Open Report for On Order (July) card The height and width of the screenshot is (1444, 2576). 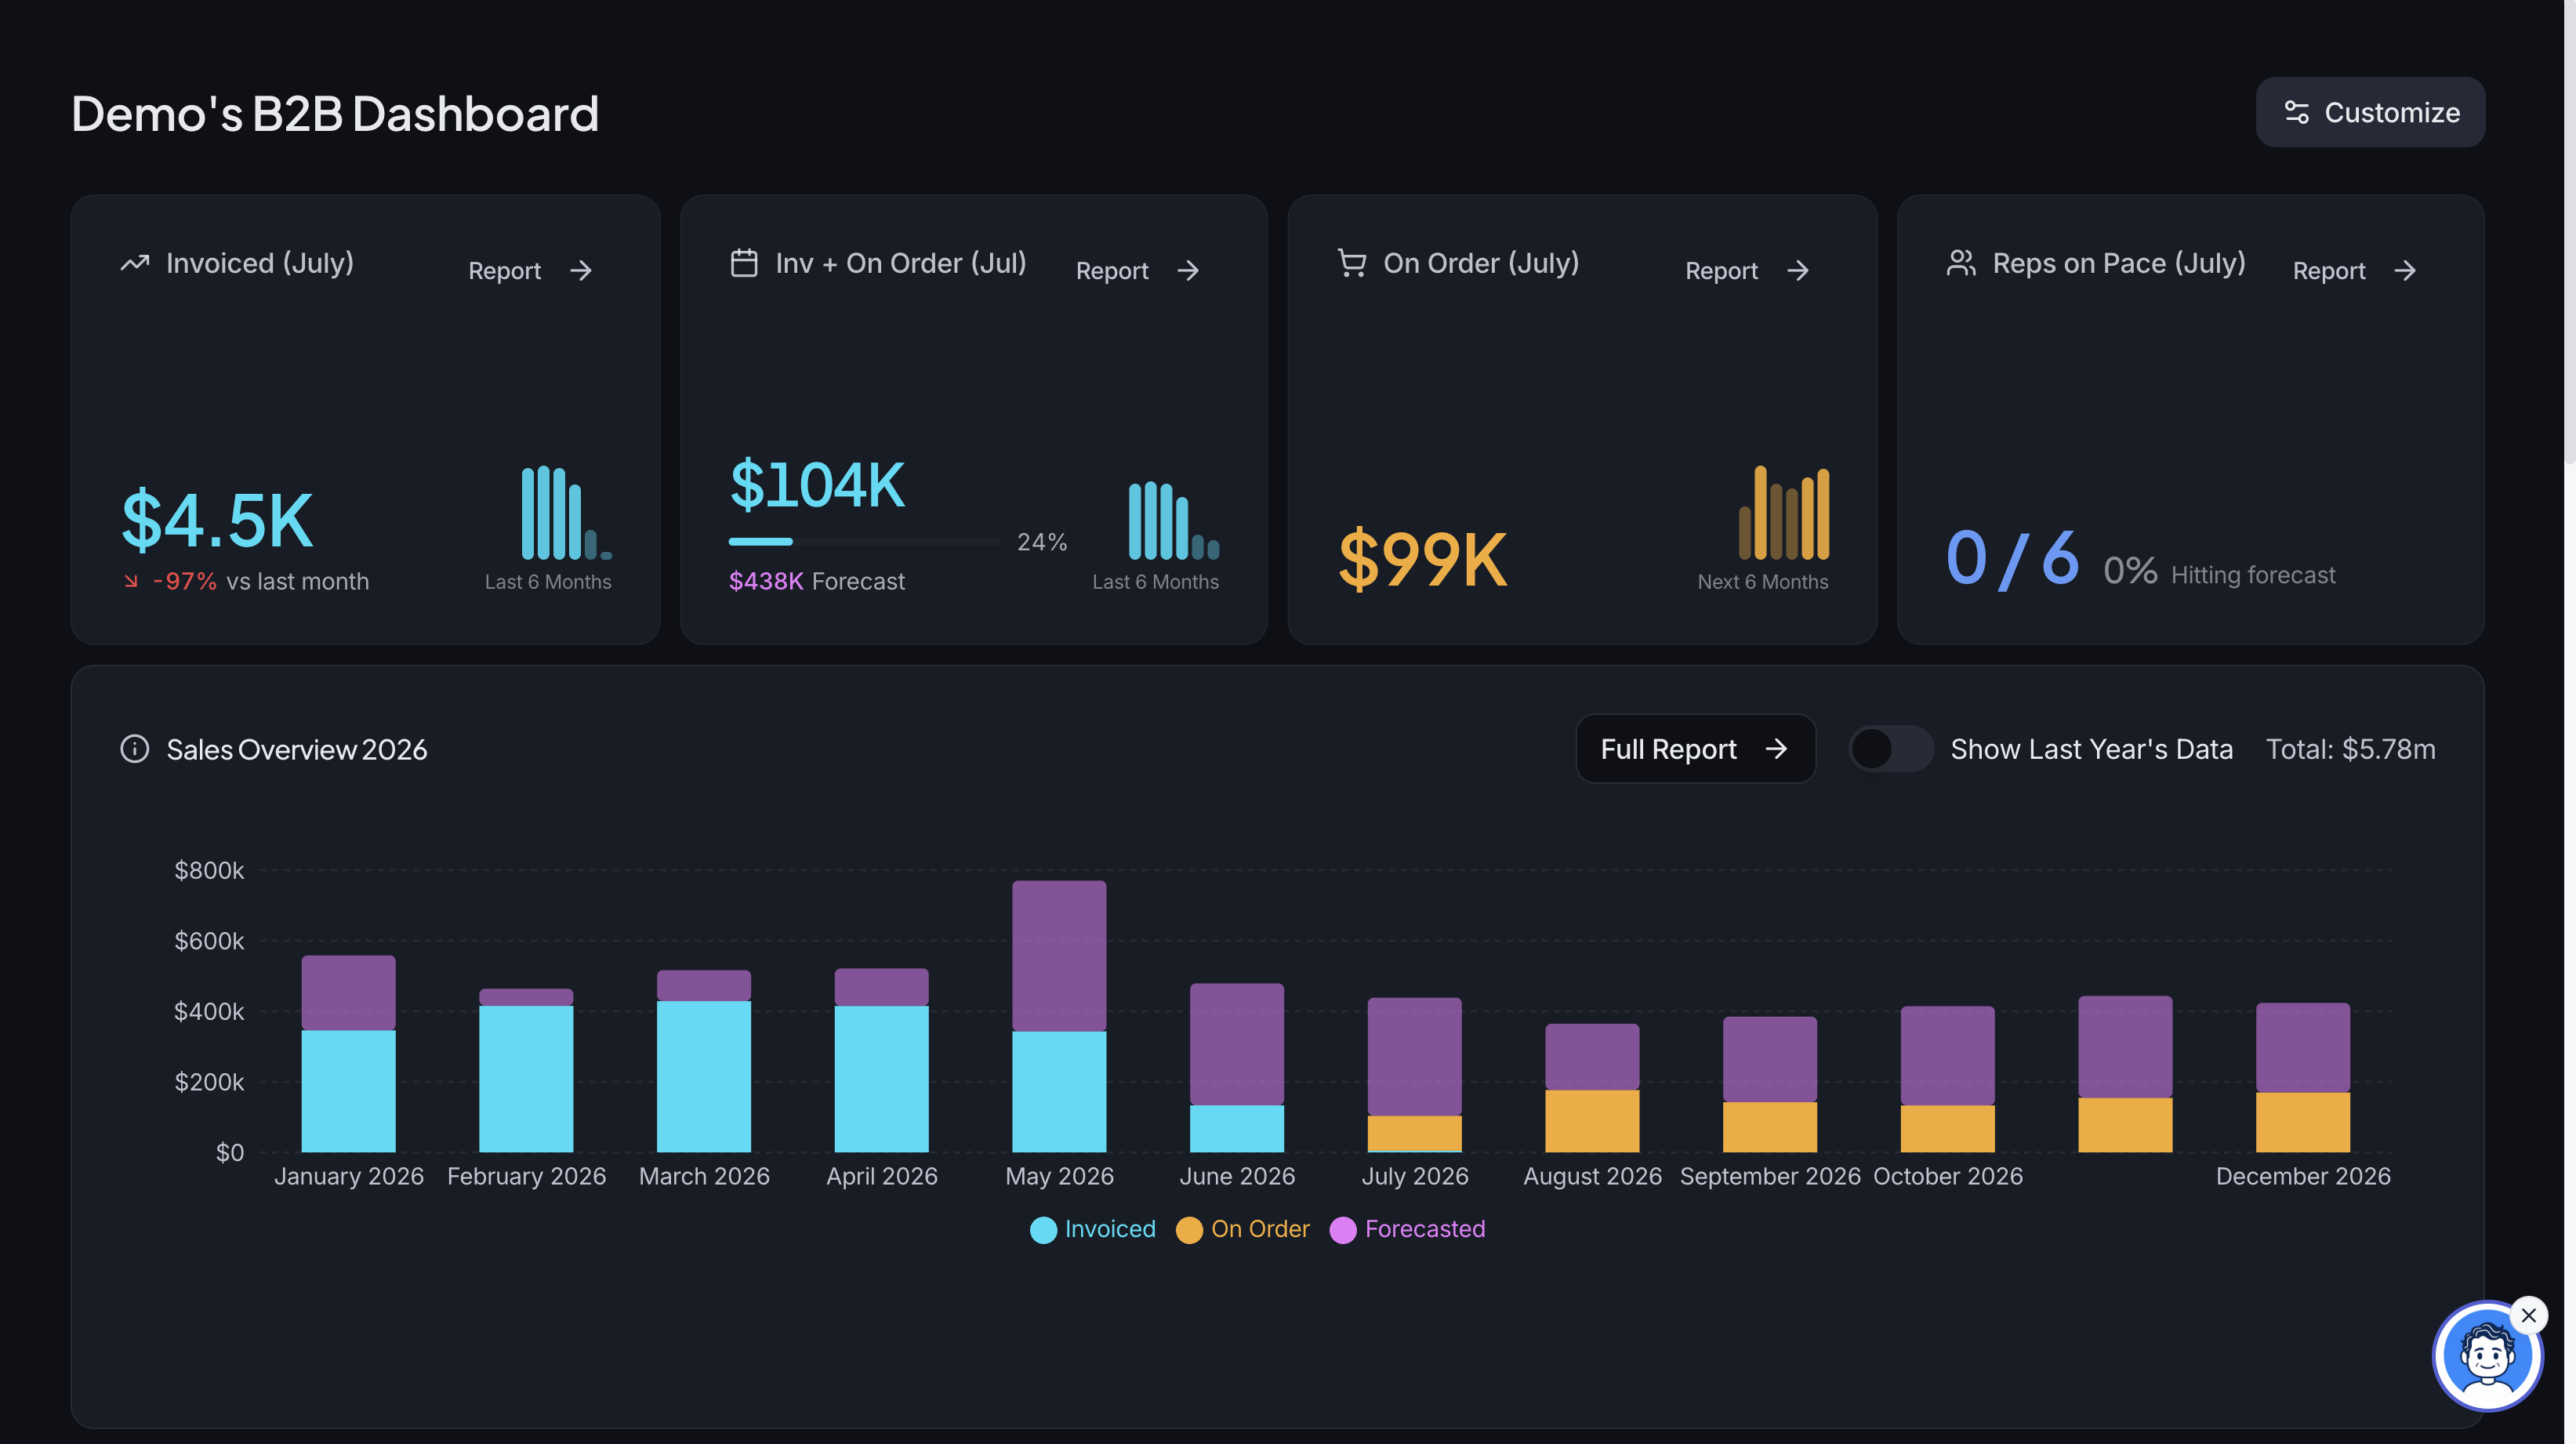click(x=1747, y=271)
